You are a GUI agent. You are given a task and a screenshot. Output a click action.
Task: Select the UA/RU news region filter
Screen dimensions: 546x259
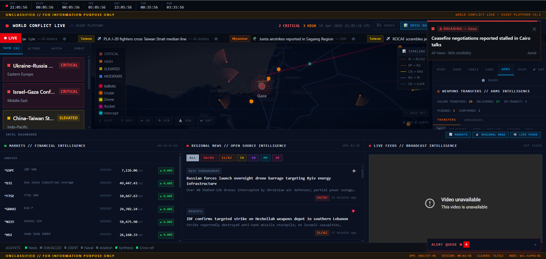pyautogui.click(x=209, y=158)
